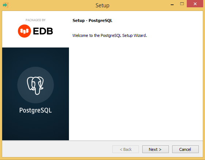Click the white PostgreSQL wordmark on banner
The image size is (205, 160).
click(35, 110)
